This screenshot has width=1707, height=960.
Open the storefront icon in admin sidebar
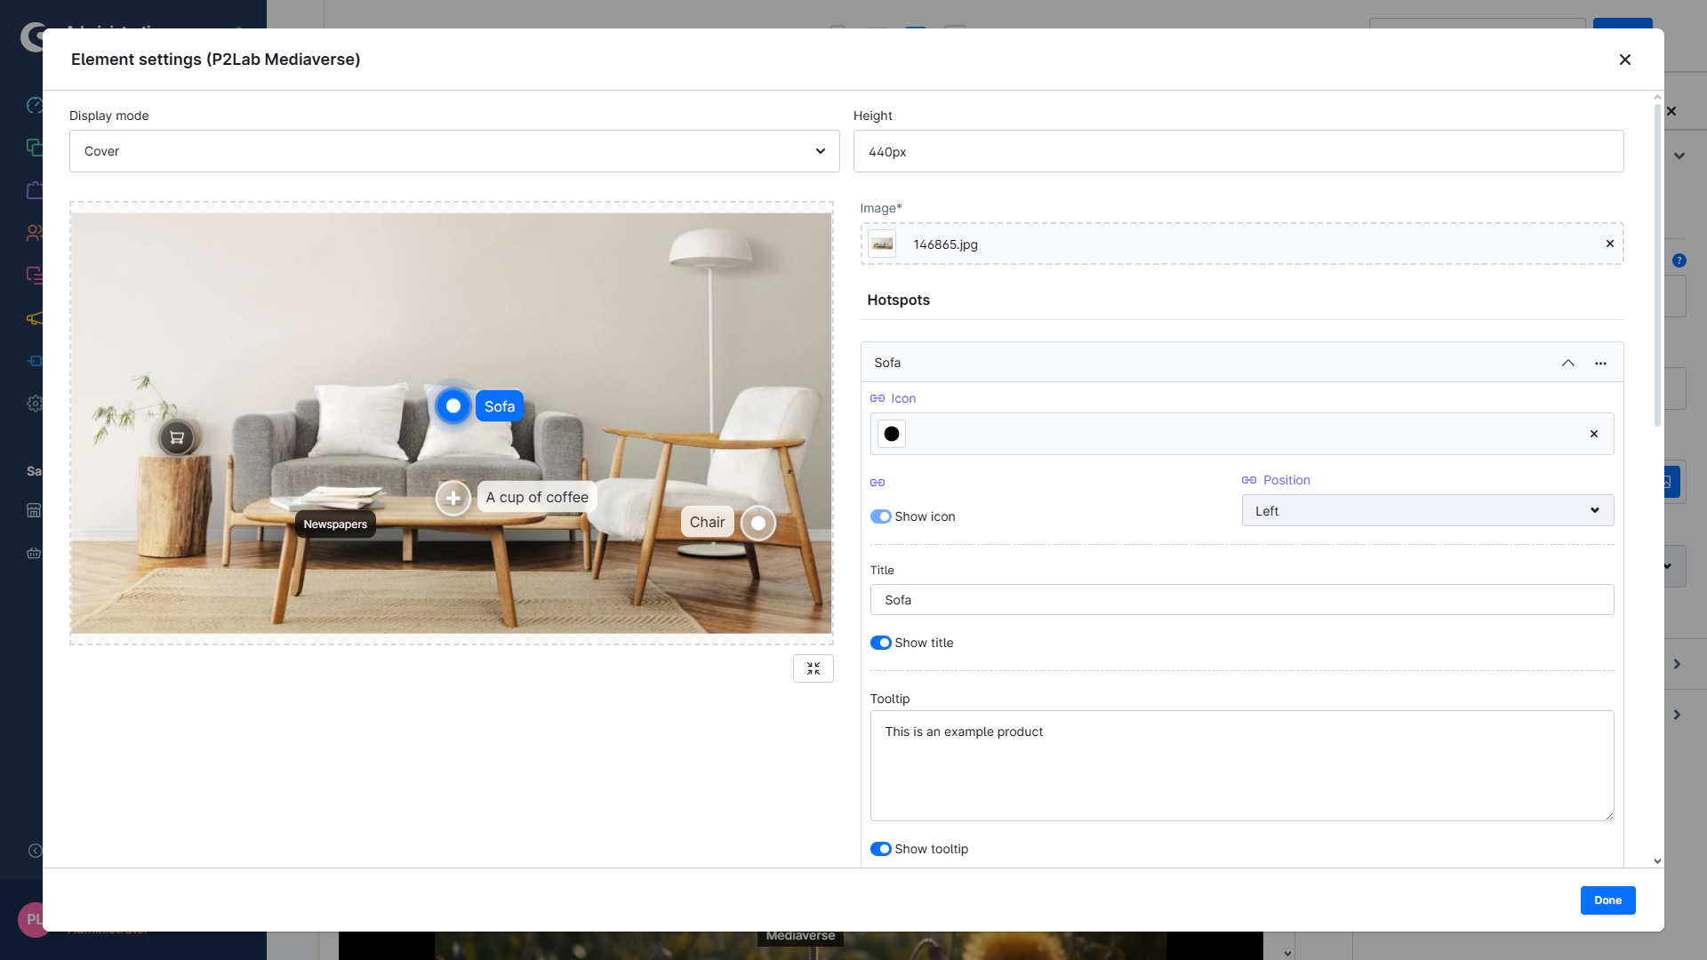pos(34,510)
